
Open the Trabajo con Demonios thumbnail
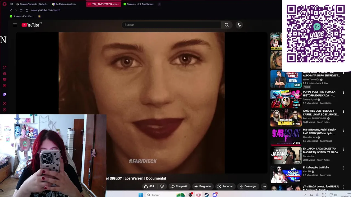tap(286, 118)
